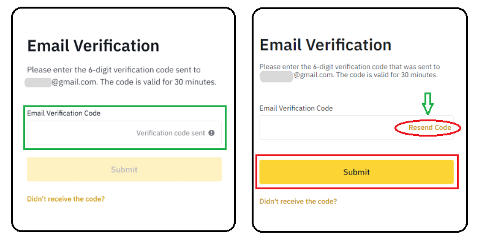Click blurred email after "verification code sent to"

[x=38, y=83]
